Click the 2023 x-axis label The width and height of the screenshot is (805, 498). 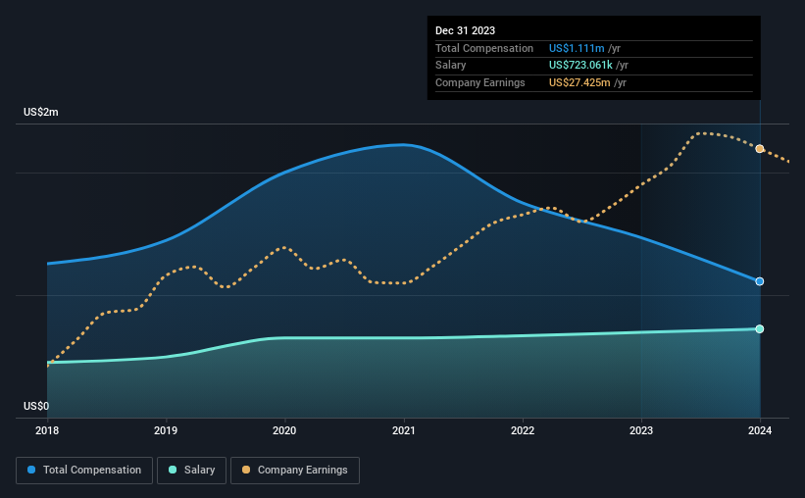[641, 430]
